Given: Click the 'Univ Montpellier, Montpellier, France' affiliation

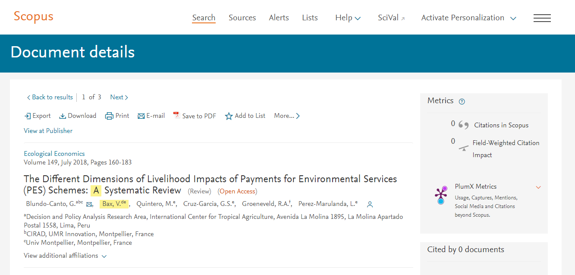Looking at the screenshot, I should click(x=78, y=243).
